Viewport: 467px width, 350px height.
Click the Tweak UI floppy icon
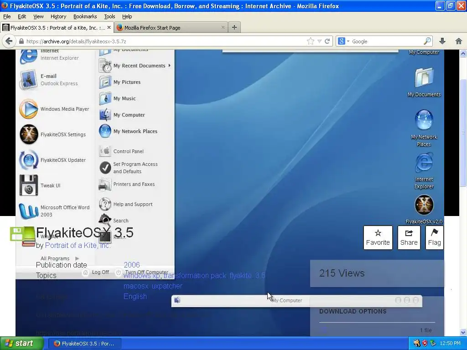coord(29,185)
